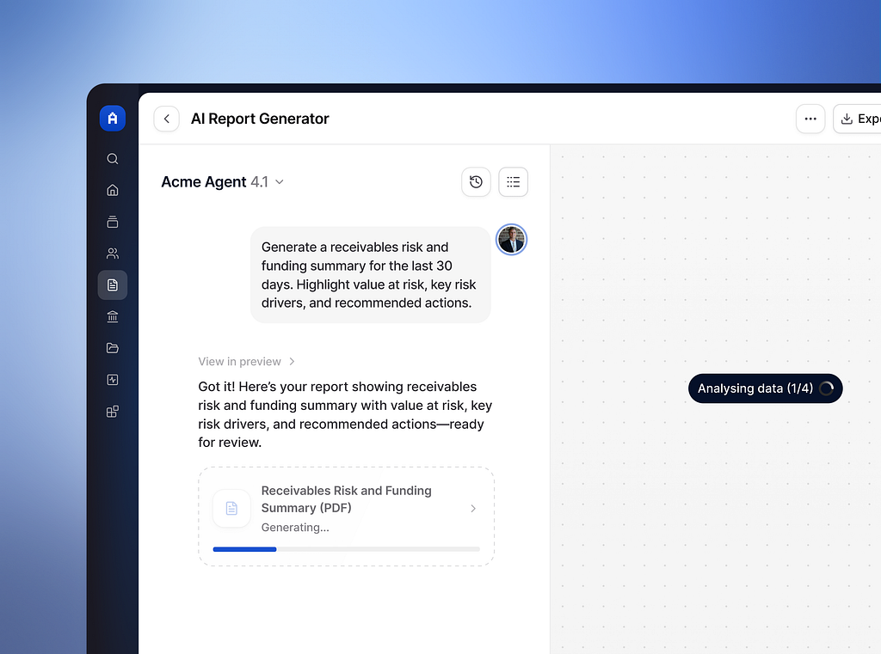Open the archive icon in the sidebar
The width and height of the screenshot is (881, 654).
[112, 221]
